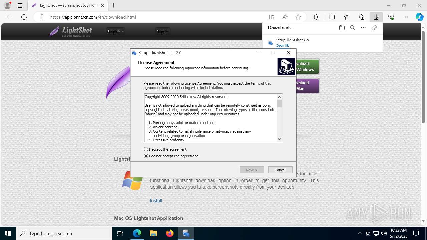
Task: Open Browser essentials heart icon
Action: [x=391, y=17]
